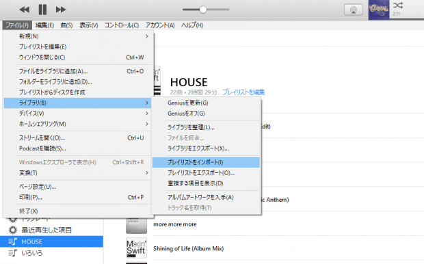Click artwork thumbnail beside more more more
424x264 pixels.
click(x=137, y=226)
